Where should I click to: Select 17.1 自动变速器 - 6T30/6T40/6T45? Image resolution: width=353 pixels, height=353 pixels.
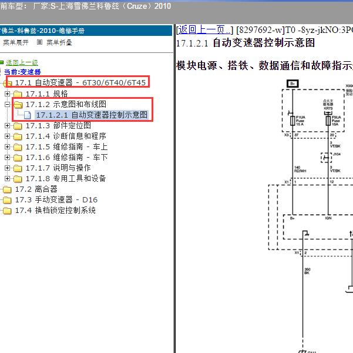pos(80,82)
